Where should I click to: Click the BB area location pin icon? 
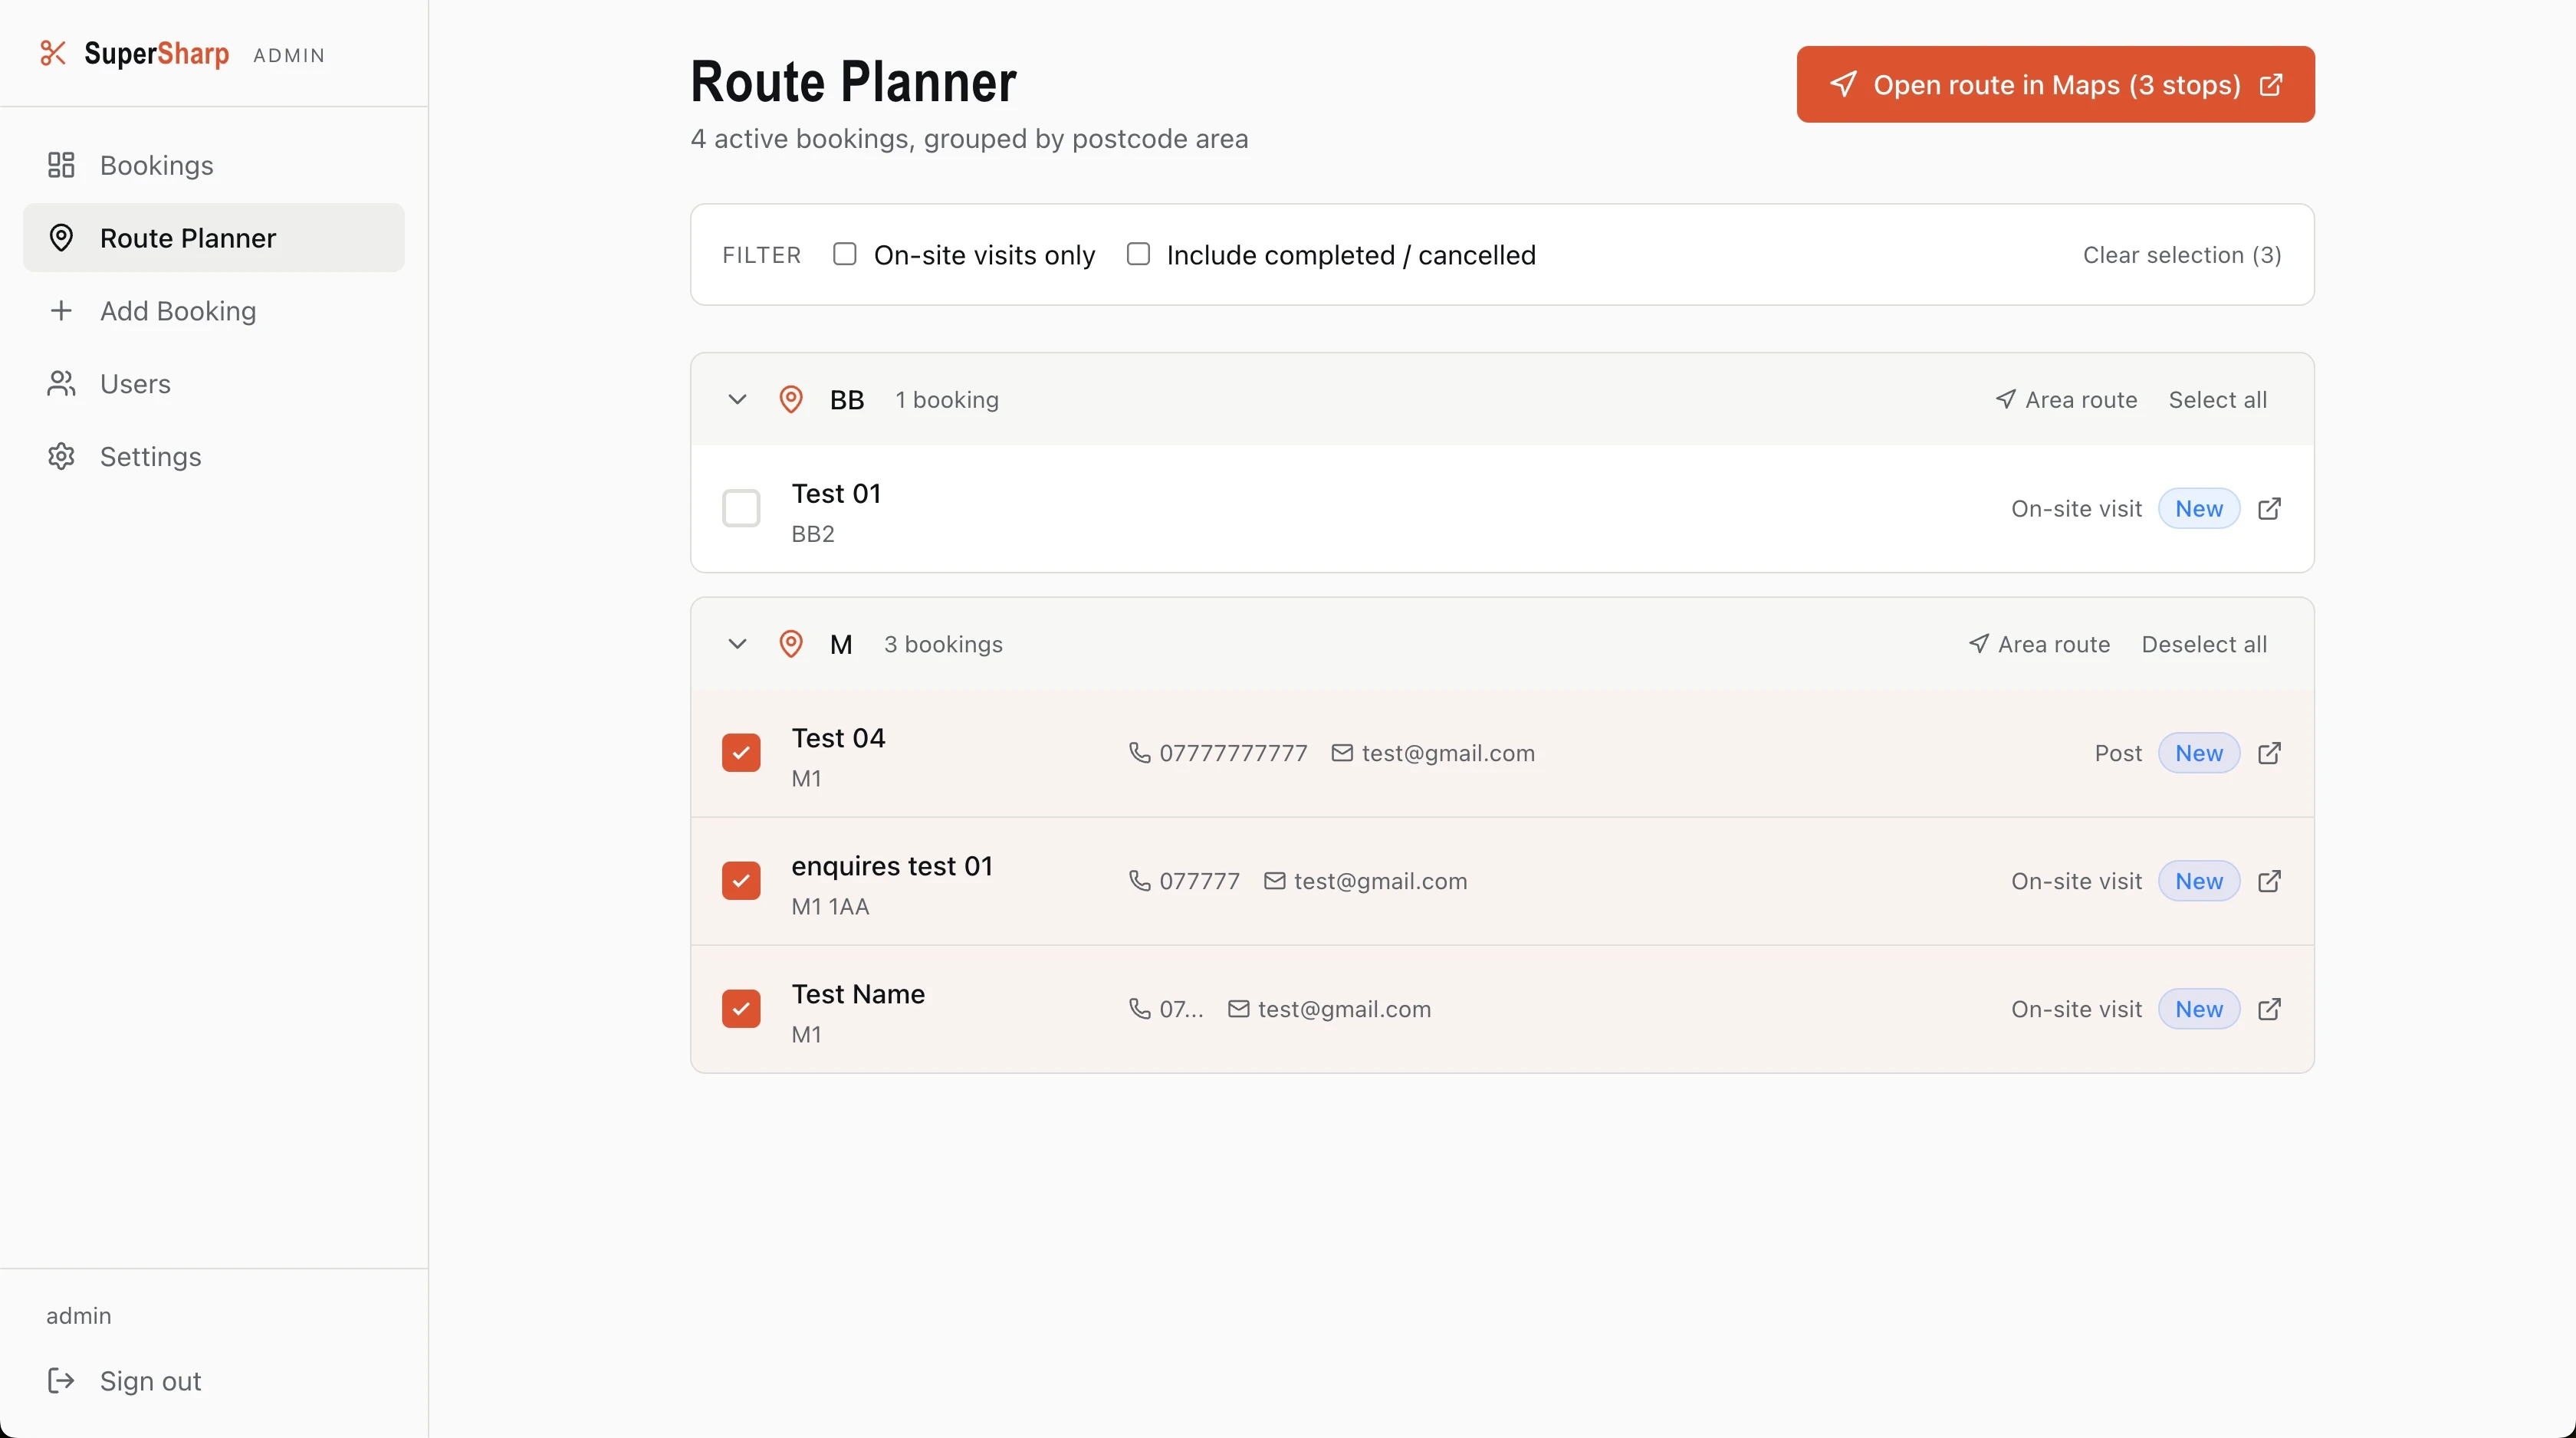[791, 400]
